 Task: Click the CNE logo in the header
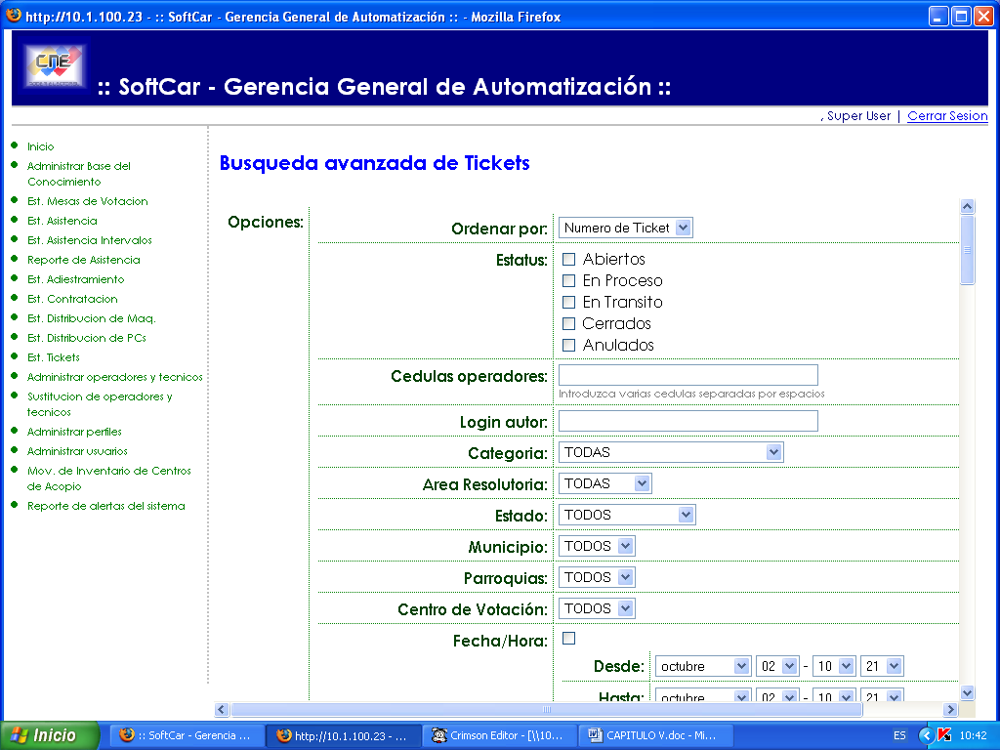54,66
